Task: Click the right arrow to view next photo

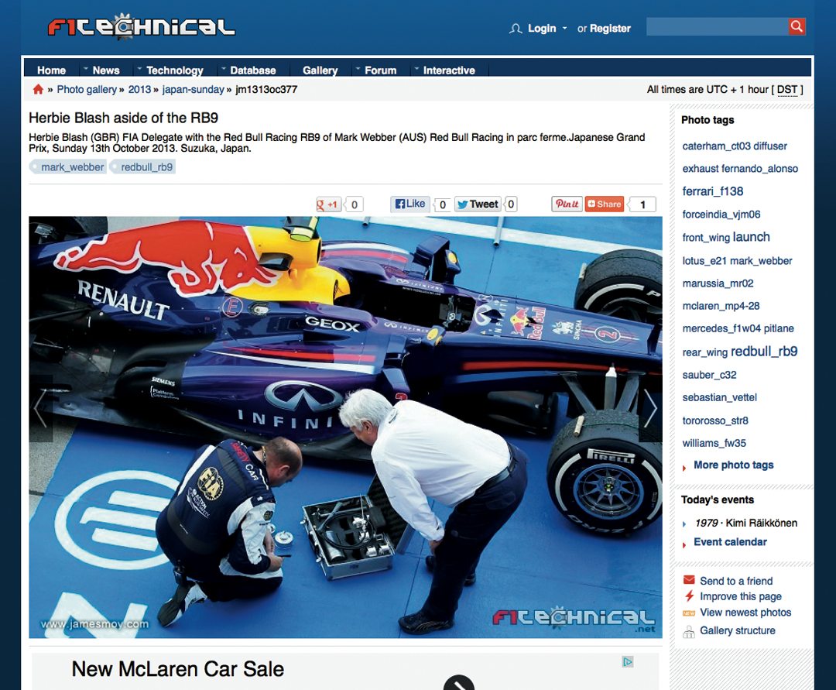Action: pos(651,408)
